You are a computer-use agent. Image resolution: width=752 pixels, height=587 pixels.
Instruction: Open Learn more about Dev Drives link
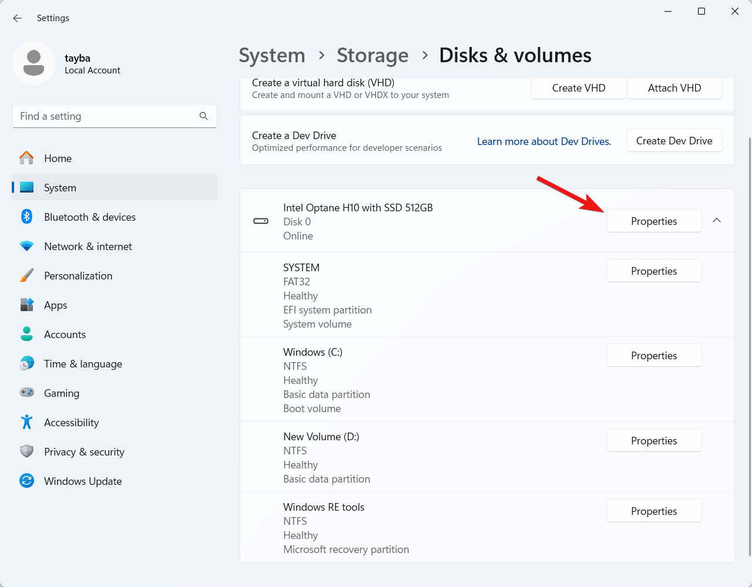coord(544,141)
